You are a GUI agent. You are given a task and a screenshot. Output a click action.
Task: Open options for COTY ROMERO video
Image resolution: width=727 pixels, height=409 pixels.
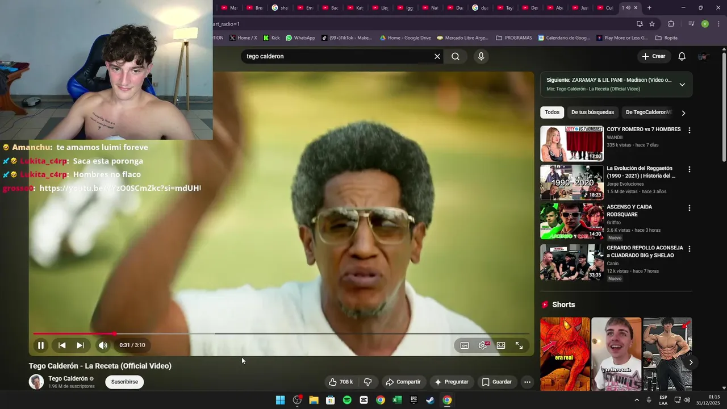coord(690,130)
